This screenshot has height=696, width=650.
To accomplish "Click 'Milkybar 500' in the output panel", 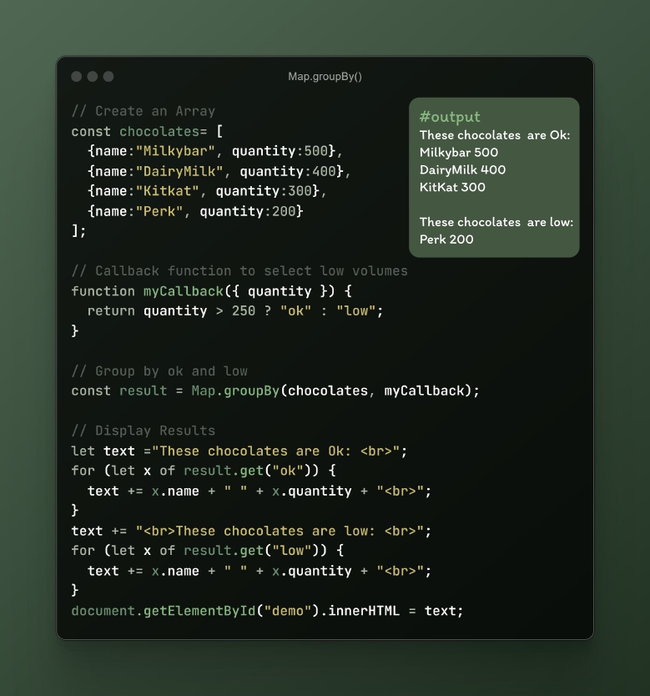I will click(x=459, y=152).
